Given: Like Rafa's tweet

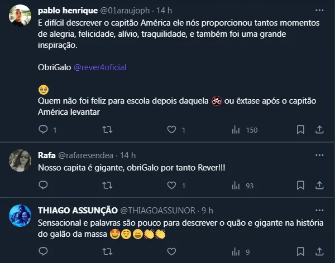Looking at the screenshot, I should point(173,186).
